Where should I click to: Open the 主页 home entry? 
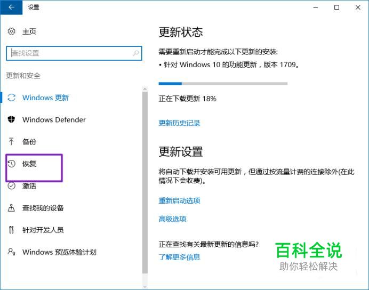pyautogui.click(x=29, y=31)
